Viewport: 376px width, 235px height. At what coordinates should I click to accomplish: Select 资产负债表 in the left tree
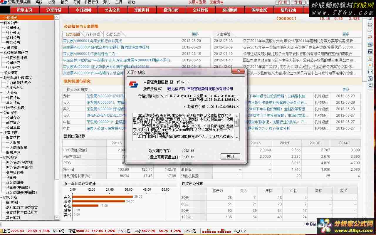15,172
